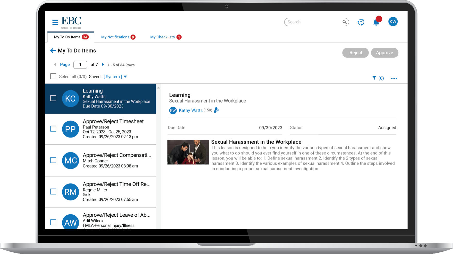This screenshot has width=453, height=254.
Task: Open Kathy Watts's profile link
Action: [191, 110]
